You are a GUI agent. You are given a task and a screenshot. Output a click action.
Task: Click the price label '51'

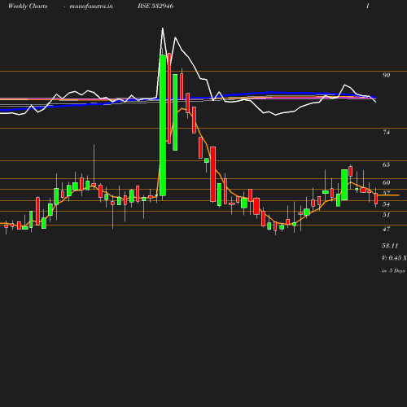point(386,215)
